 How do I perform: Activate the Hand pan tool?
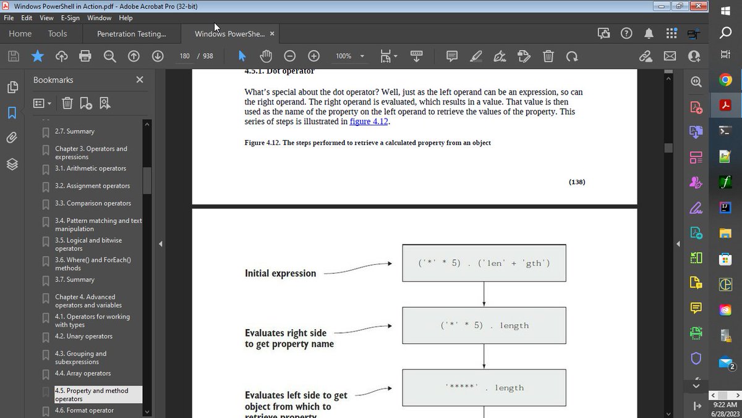click(x=266, y=56)
